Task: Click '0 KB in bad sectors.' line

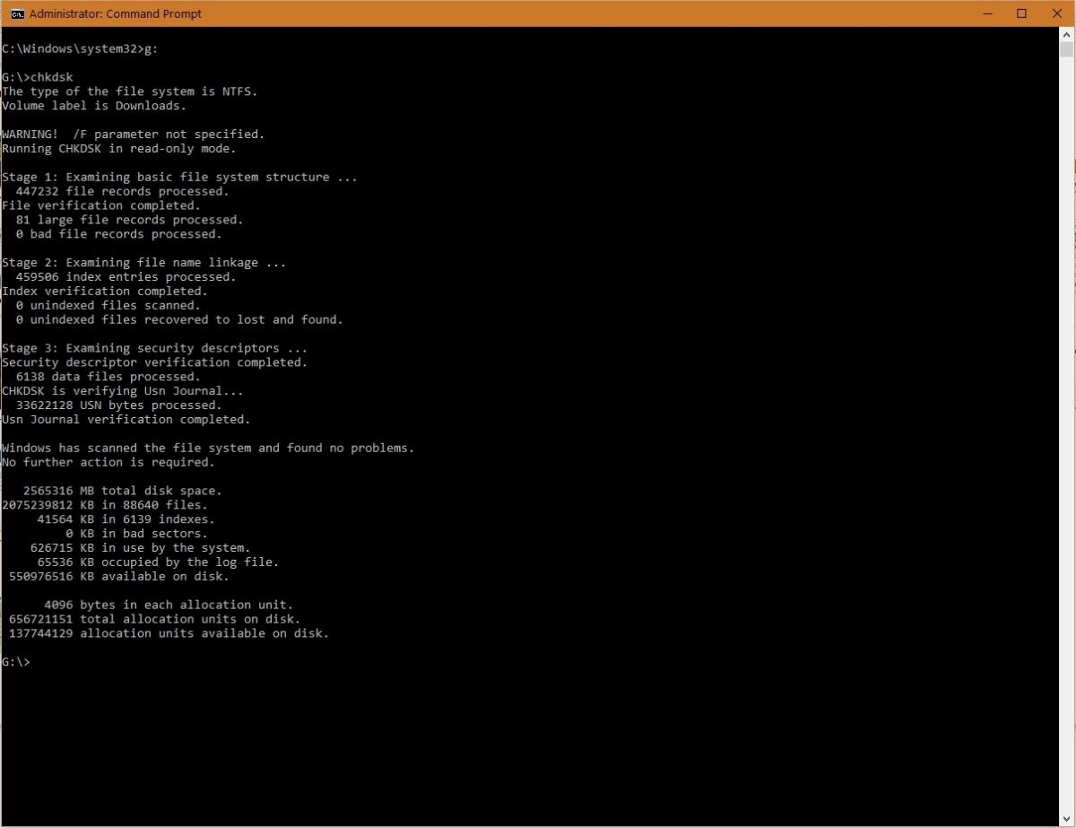Action: [137, 534]
